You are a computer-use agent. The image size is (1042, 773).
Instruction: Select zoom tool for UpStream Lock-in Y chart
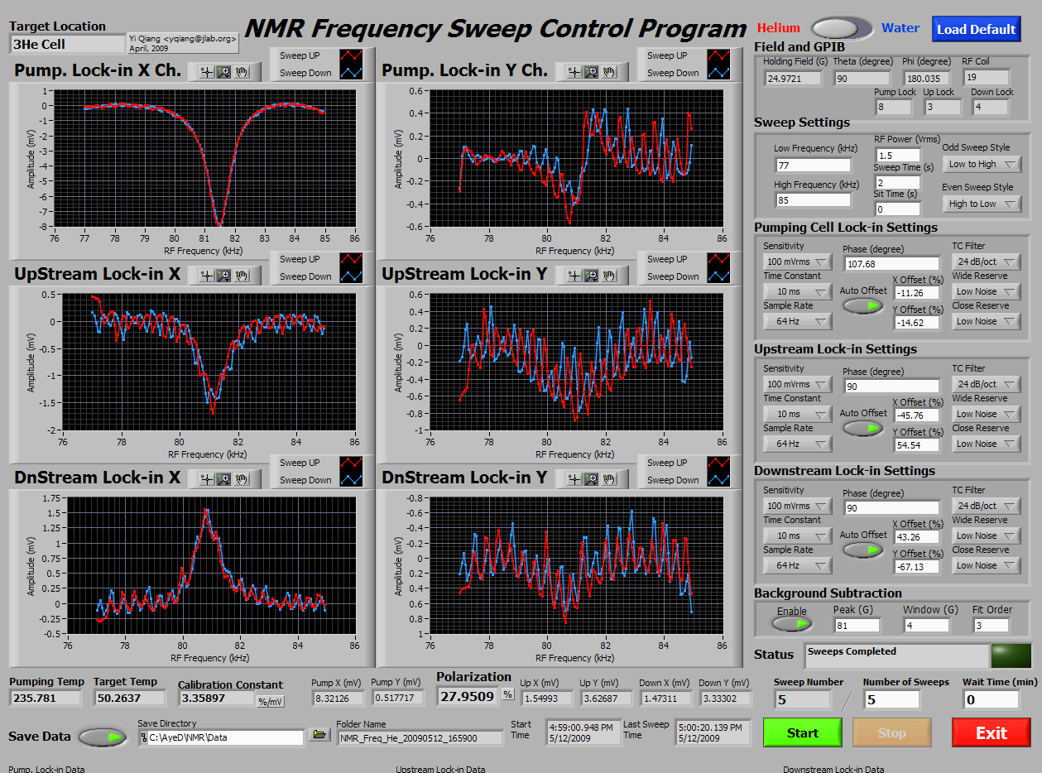(x=591, y=276)
